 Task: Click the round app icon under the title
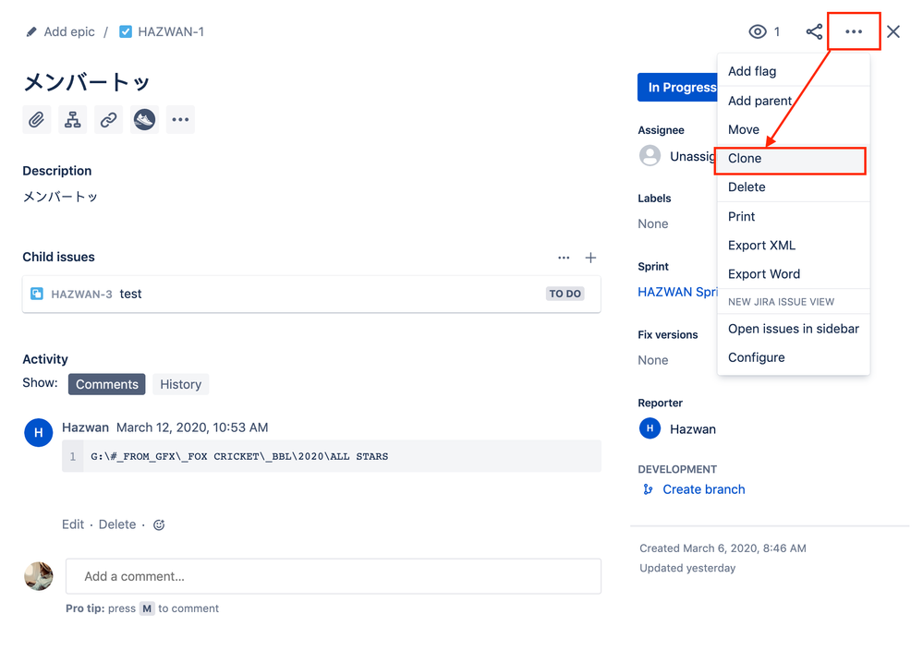pyautogui.click(x=144, y=119)
